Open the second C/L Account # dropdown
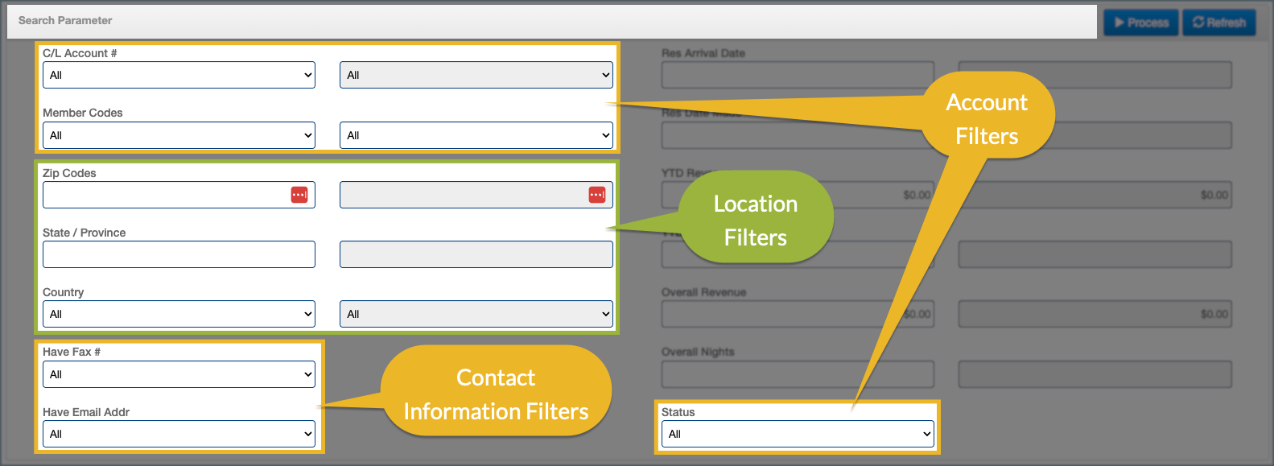Image resolution: width=1274 pixels, height=466 pixels. click(476, 75)
